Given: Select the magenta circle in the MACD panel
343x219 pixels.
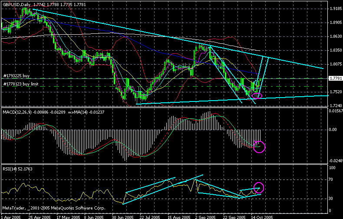Looking at the screenshot, I should point(259,147).
